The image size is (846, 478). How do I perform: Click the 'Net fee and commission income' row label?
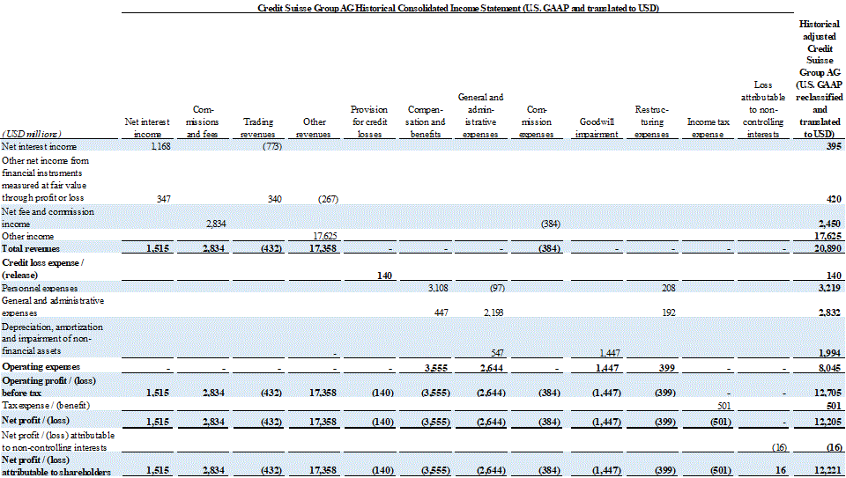point(48,217)
